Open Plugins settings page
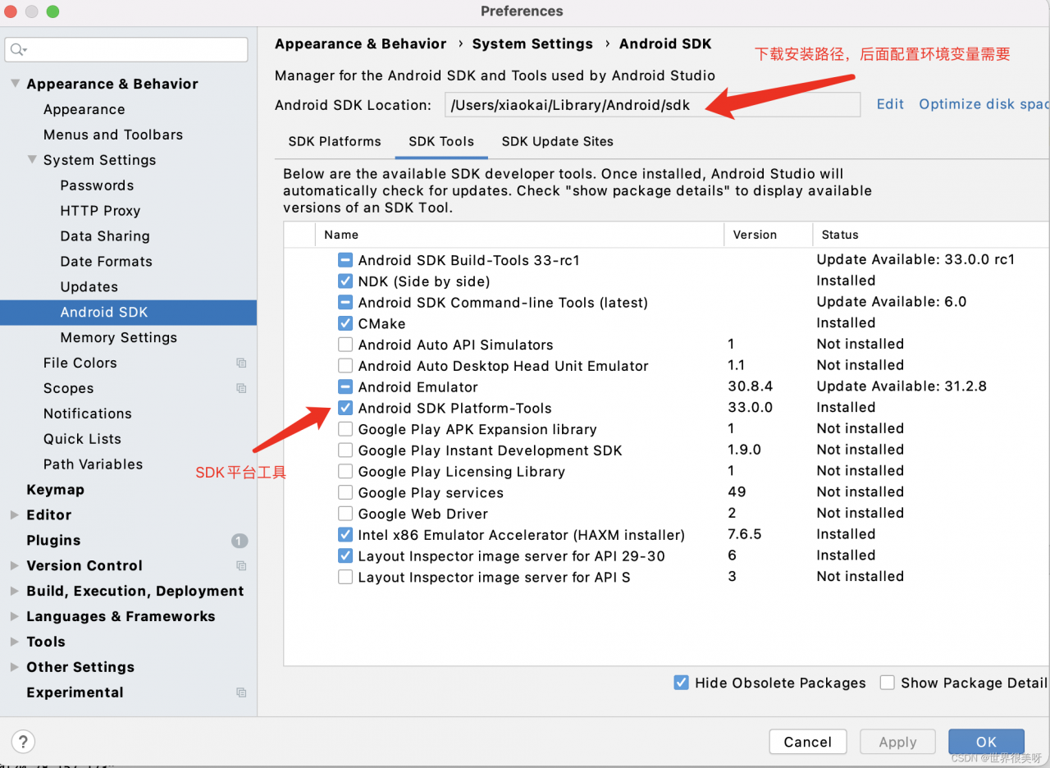1050x768 pixels. tap(53, 541)
